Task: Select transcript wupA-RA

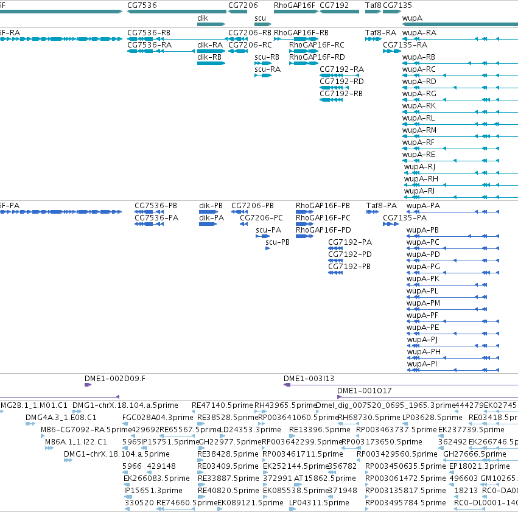Action: tap(460, 39)
